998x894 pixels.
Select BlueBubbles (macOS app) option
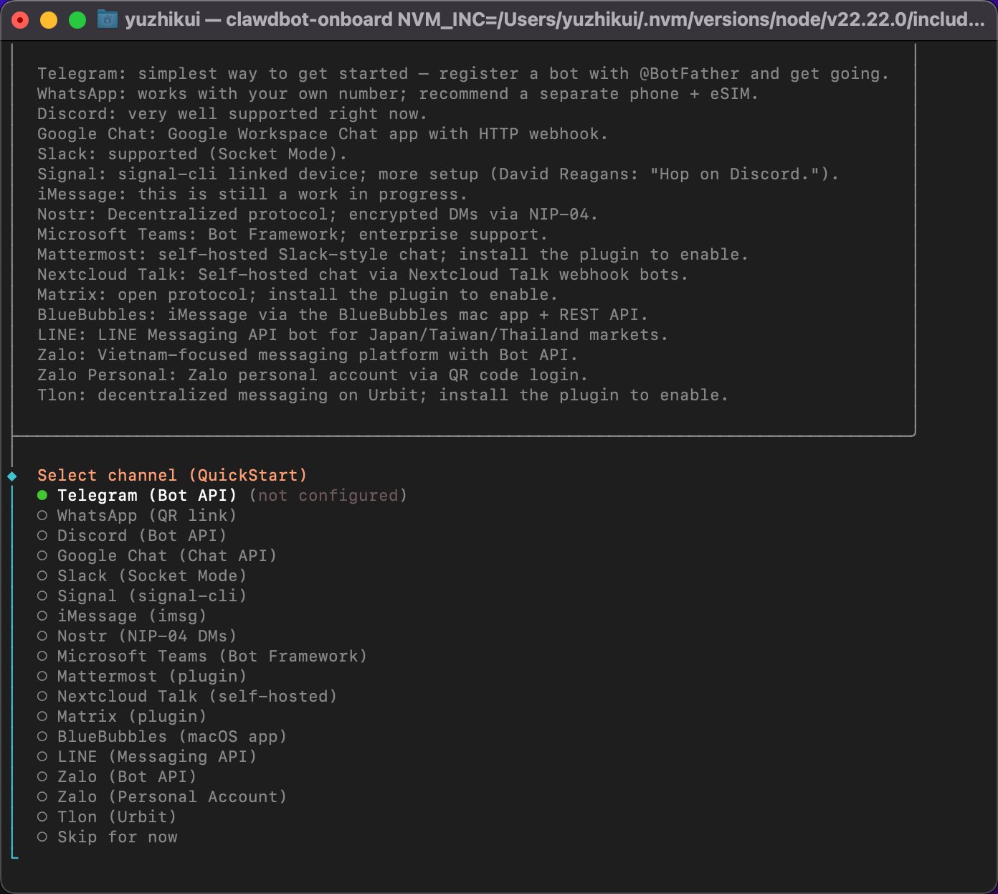coord(162,737)
